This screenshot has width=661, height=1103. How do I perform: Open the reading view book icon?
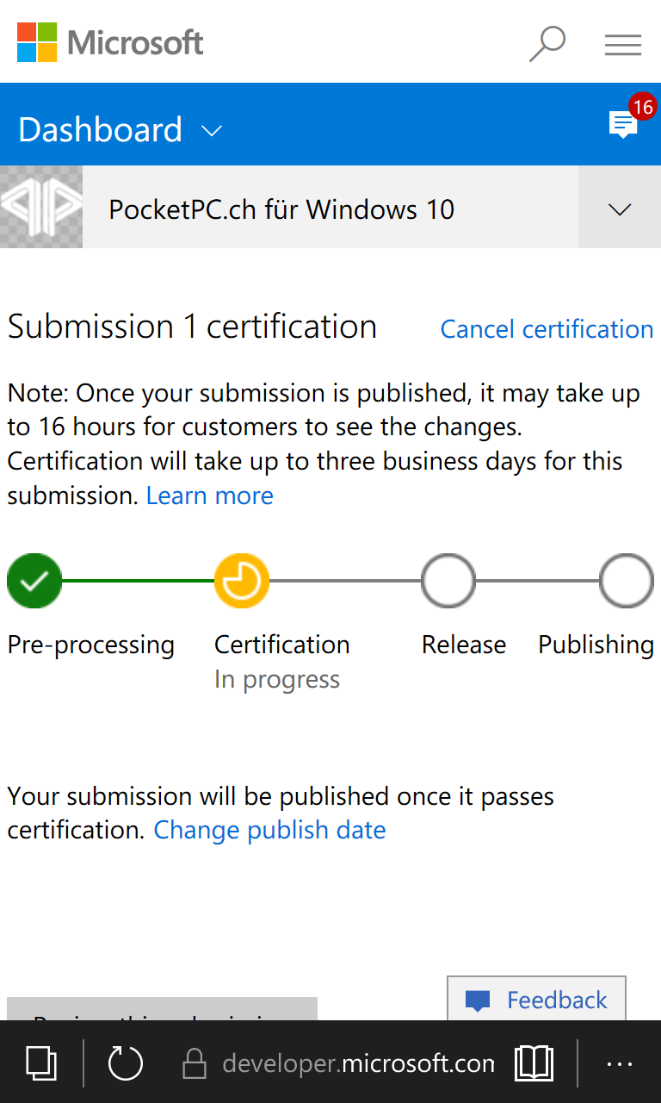(534, 1064)
